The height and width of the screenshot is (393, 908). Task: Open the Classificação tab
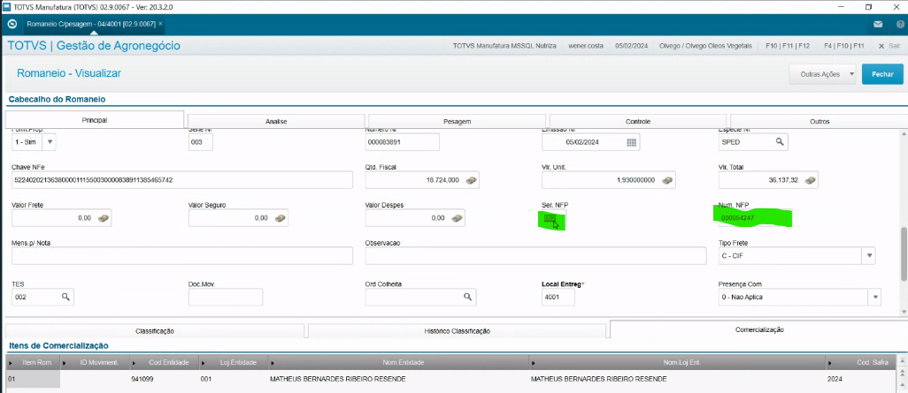(x=155, y=331)
